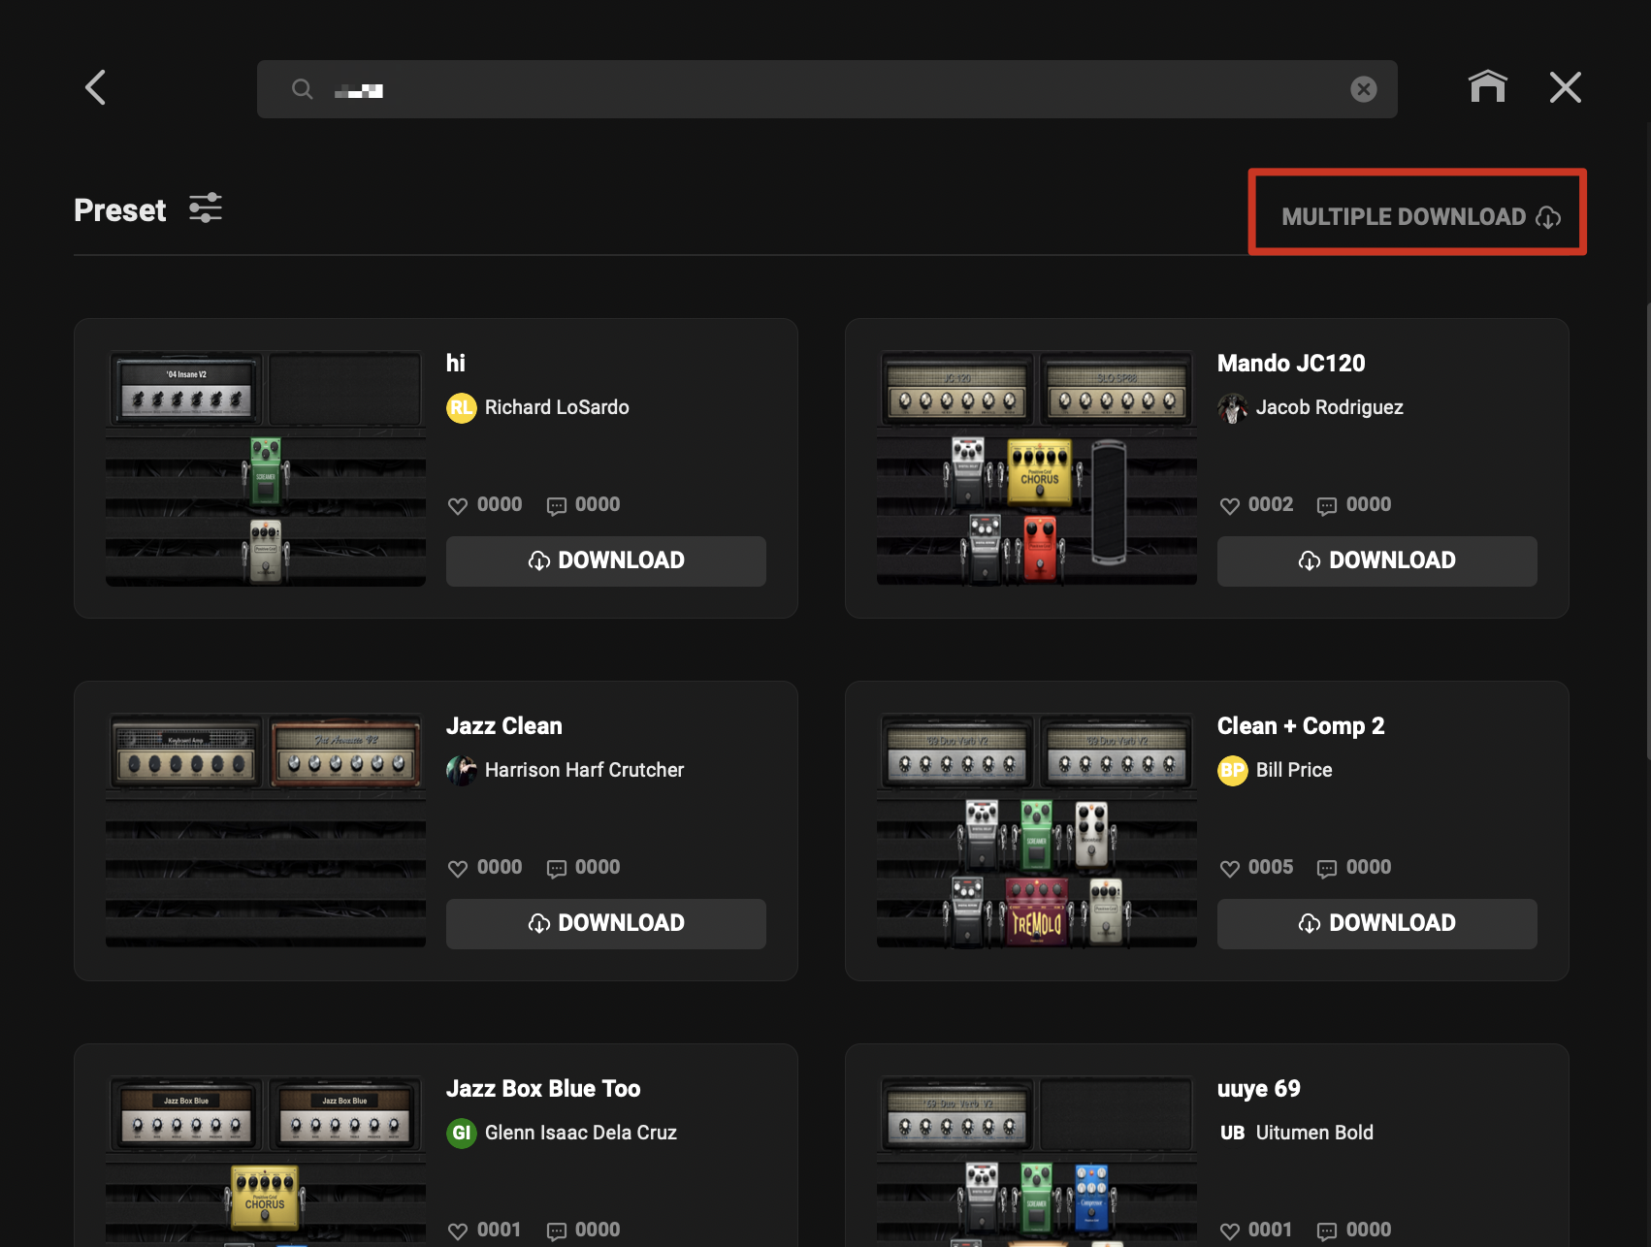Image resolution: width=1651 pixels, height=1247 pixels.
Task: Like the Jazz Box Blue Too heart icon
Action: point(458,1231)
